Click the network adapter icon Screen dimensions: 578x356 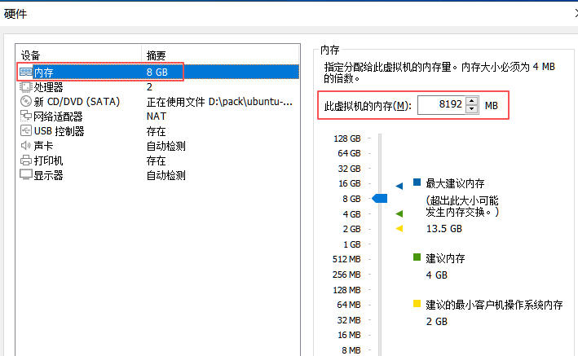coord(25,116)
